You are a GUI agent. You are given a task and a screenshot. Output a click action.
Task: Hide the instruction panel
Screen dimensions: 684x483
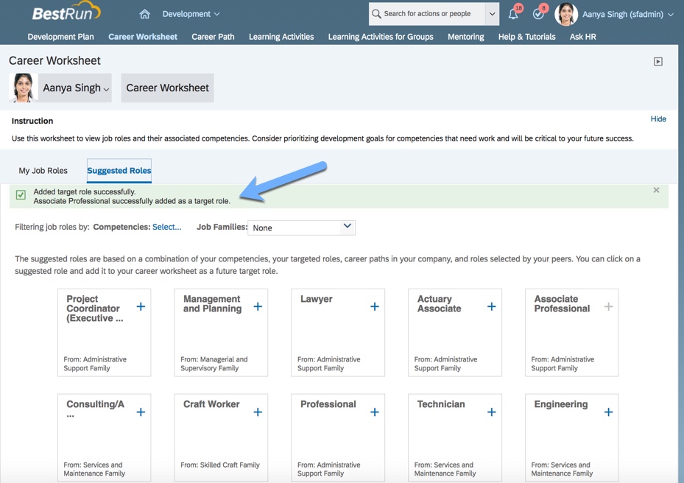pos(658,119)
